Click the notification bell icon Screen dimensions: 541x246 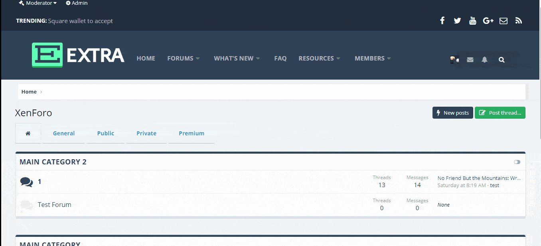(x=484, y=60)
